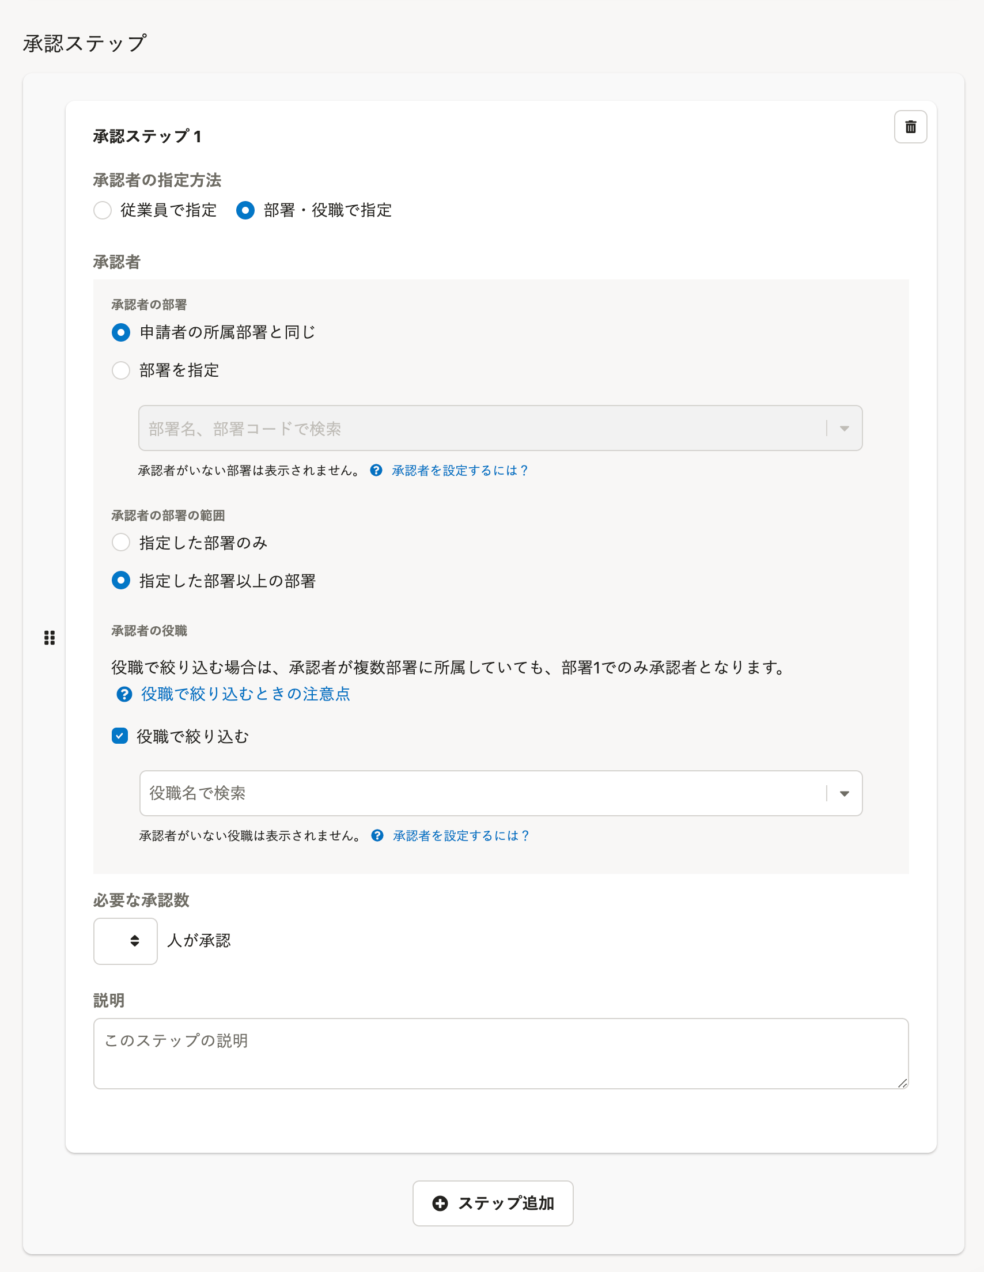The height and width of the screenshot is (1272, 984).
Task: Click help icon next to role approver hint
Action: coord(377,835)
